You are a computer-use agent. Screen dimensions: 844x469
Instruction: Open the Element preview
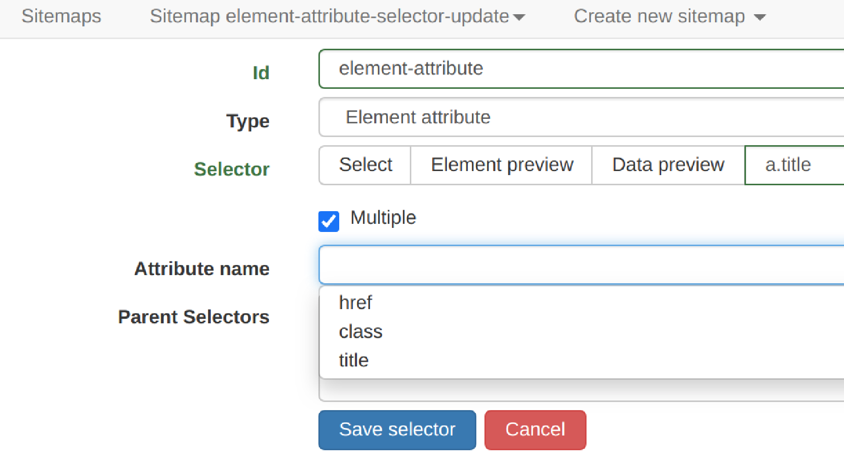click(x=501, y=164)
